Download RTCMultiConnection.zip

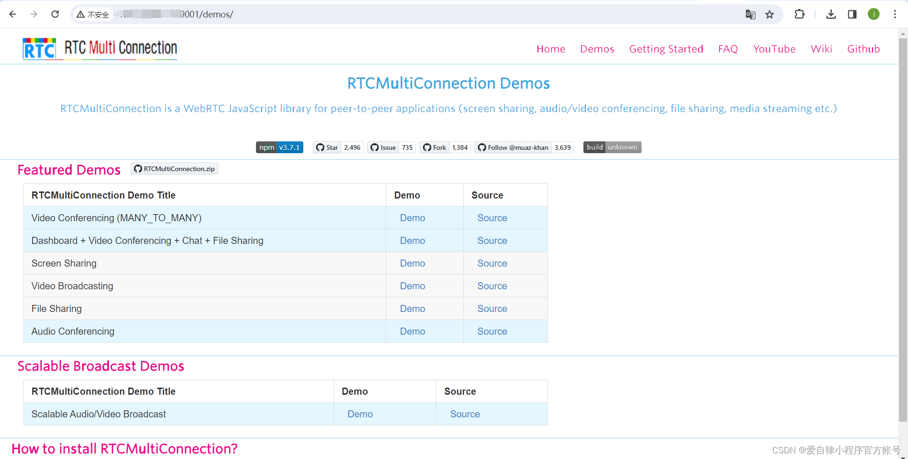174,169
